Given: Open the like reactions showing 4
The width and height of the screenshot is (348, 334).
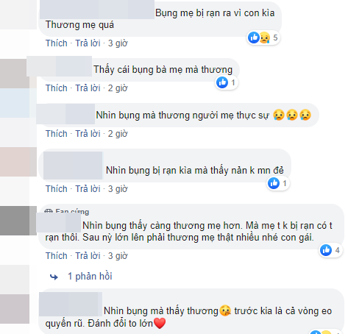Looking at the screenshot, I should [330, 250].
